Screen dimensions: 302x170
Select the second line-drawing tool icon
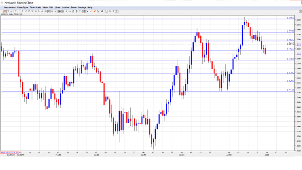(80, 11)
